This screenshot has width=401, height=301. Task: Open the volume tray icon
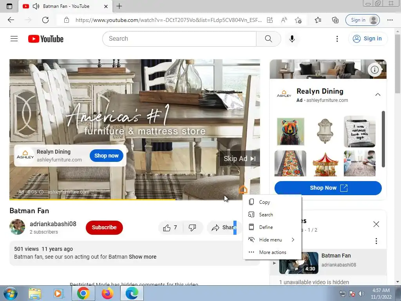pyautogui.click(x=361, y=294)
